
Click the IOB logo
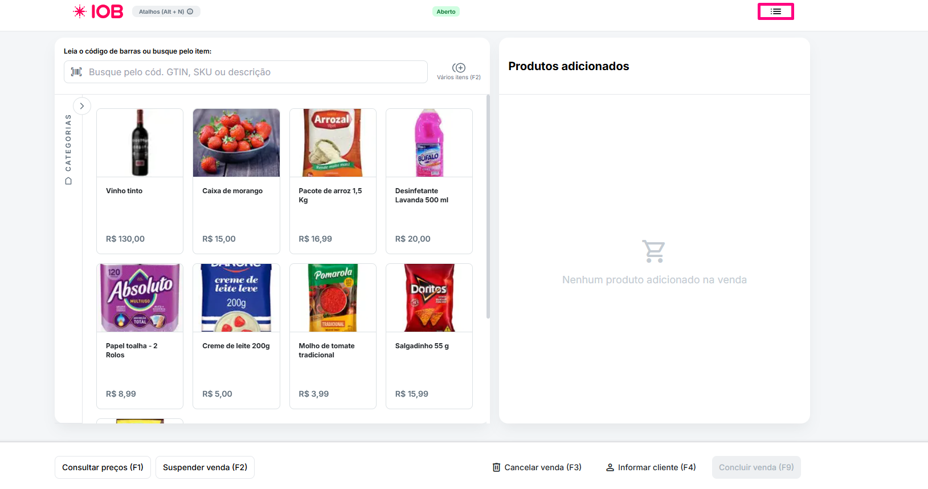click(98, 11)
